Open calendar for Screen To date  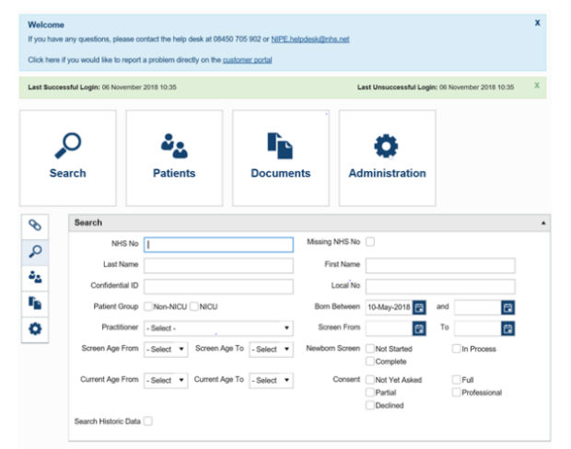pyautogui.click(x=507, y=328)
